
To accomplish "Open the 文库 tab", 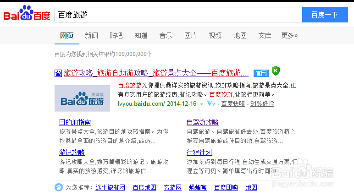I will tap(265, 35).
